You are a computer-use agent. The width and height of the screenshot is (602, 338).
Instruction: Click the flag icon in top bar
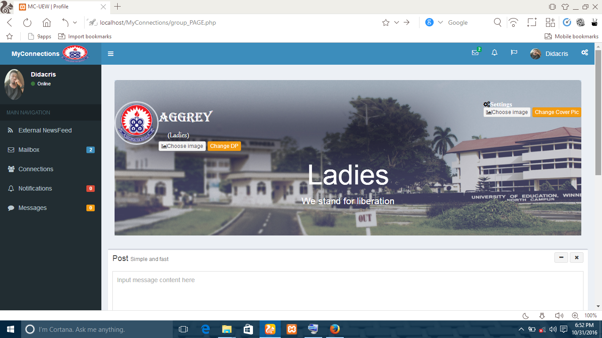pyautogui.click(x=514, y=53)
